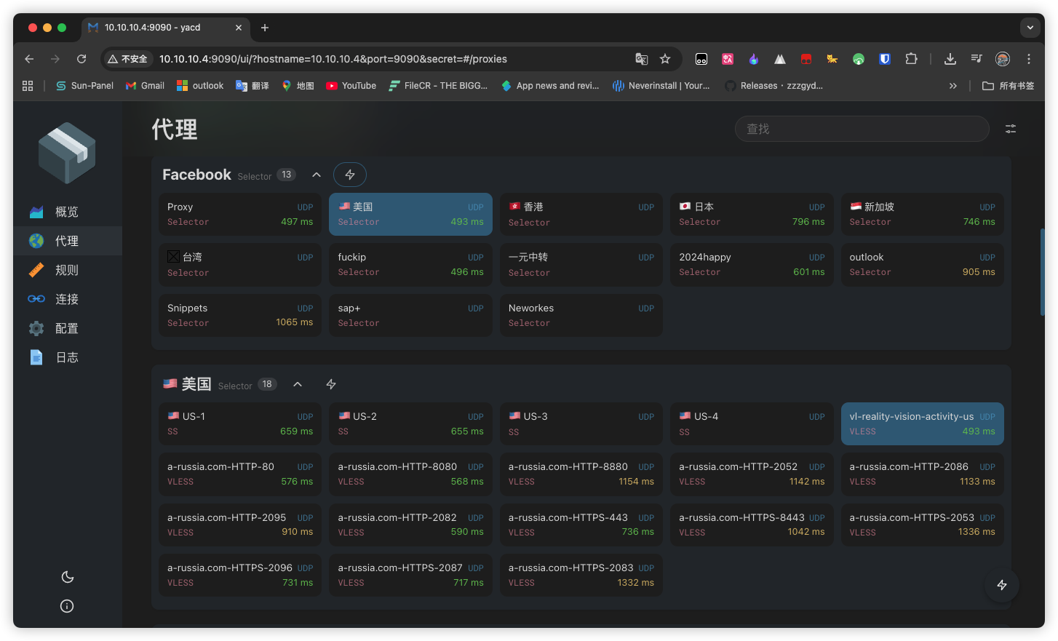The width and height of the screenshot is (1058, 641).
Task: Collapse the 美国 proxy group
Action: [x=298, y=384]
